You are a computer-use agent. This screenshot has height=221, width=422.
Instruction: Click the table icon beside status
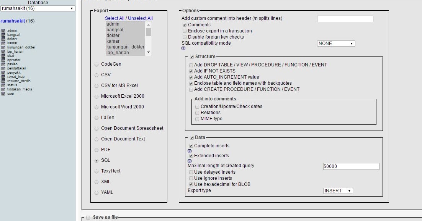pos(3,85)
